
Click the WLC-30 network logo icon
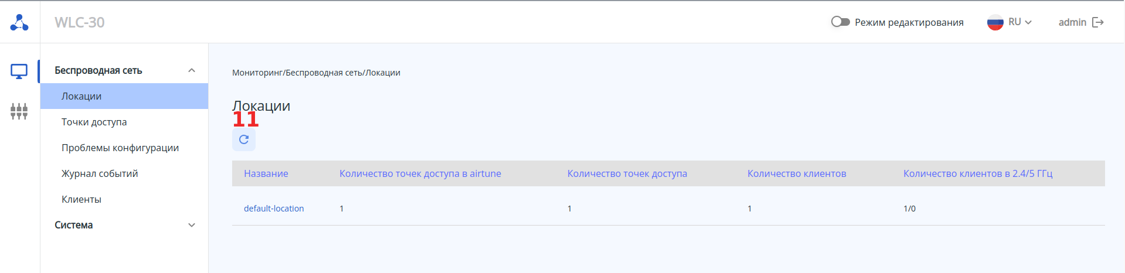[19, 22]
